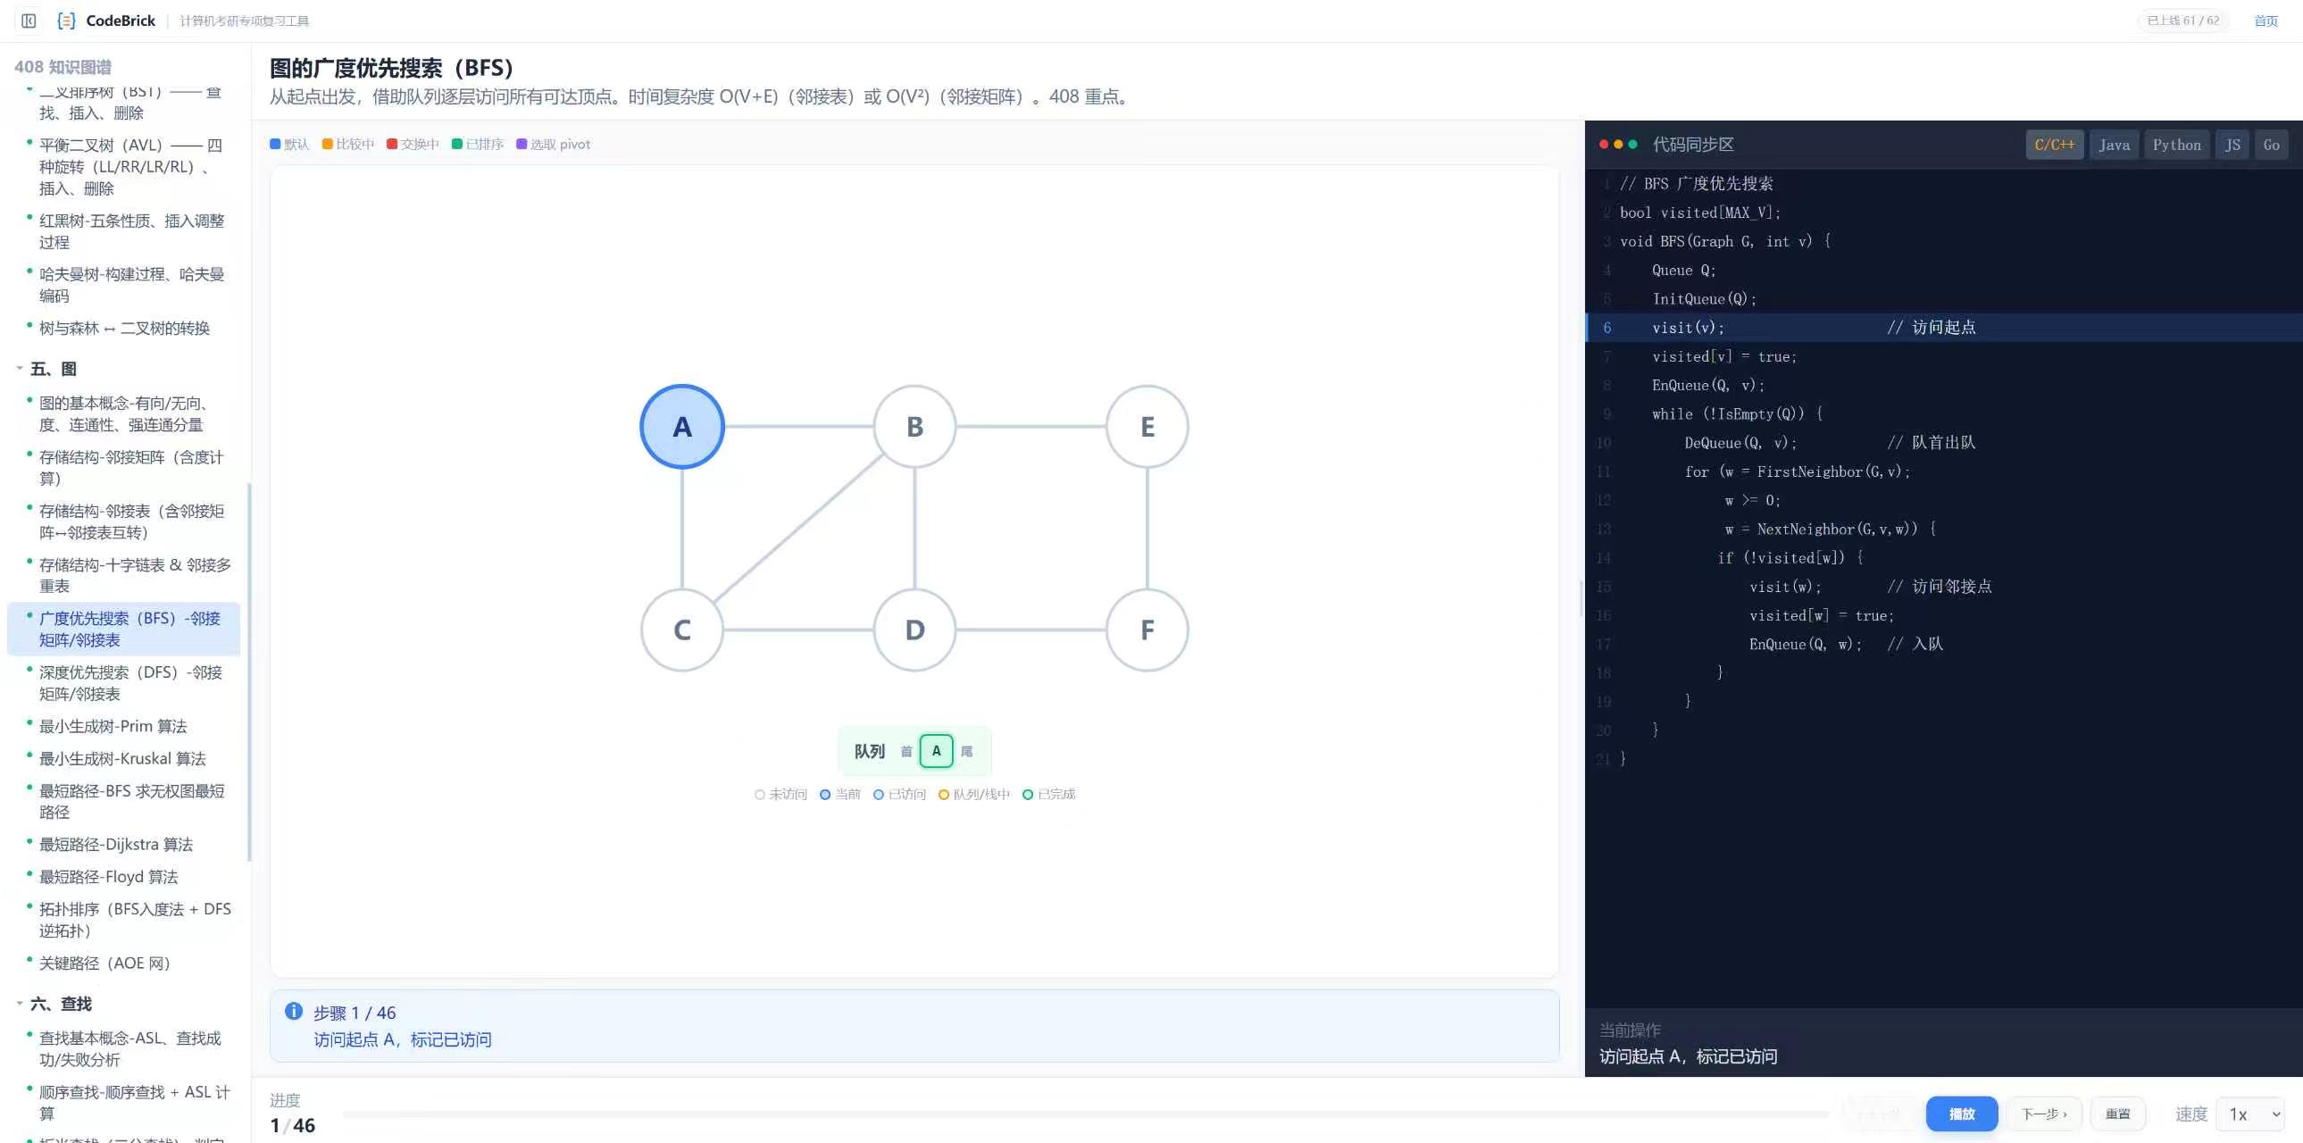Open the 首页 link at top right
Viewport: 2303px width, 1143px height.
2265,21
